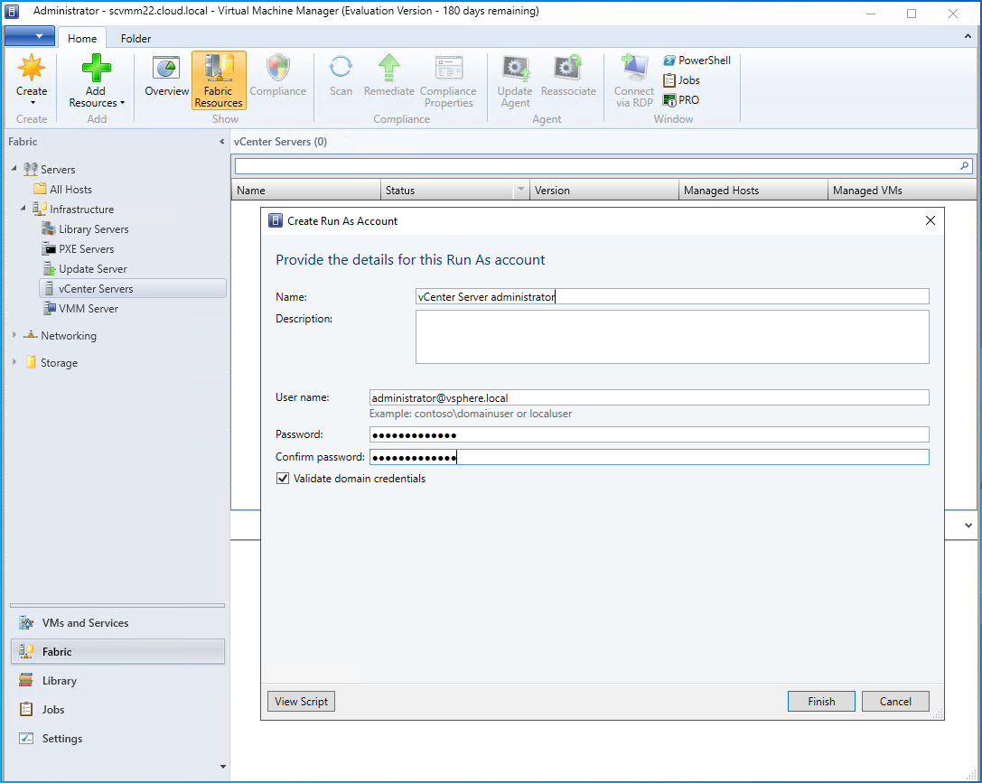The width and height of the screenshot is (982, 783).
Task: Open the PRO window from the ribbon
Action: coord(681,100)
